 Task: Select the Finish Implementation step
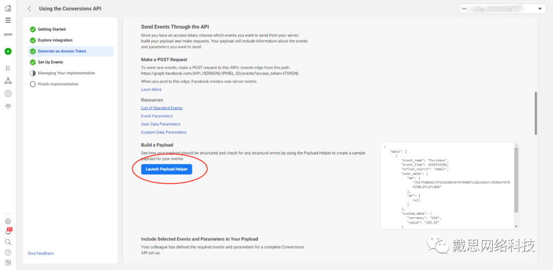tap(58, 84)
